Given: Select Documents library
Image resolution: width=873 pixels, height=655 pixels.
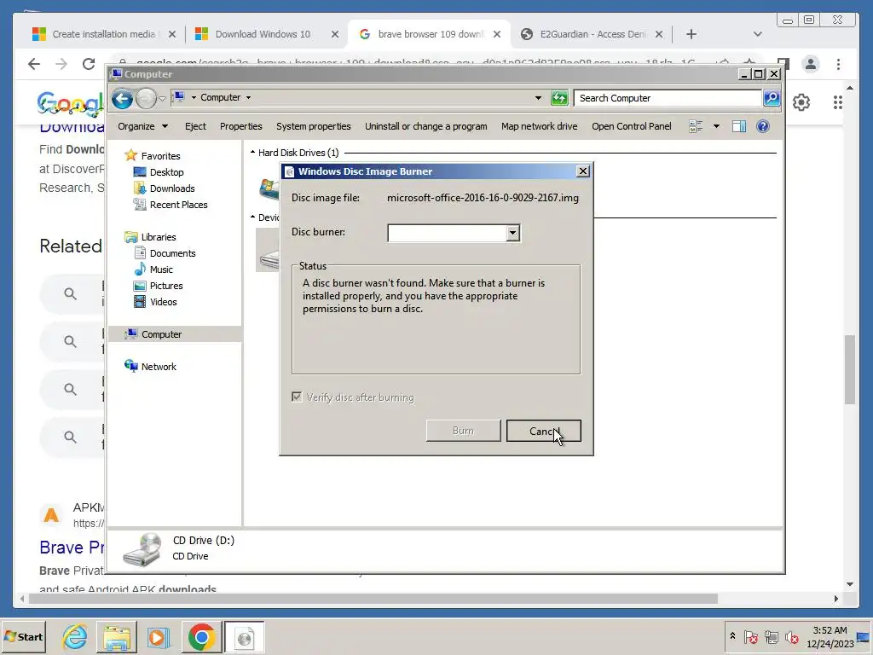Looking at the screenshot, I should pos(172,252).
